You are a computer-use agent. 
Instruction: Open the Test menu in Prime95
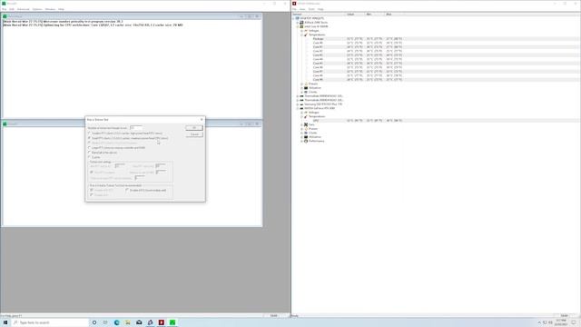4,9
